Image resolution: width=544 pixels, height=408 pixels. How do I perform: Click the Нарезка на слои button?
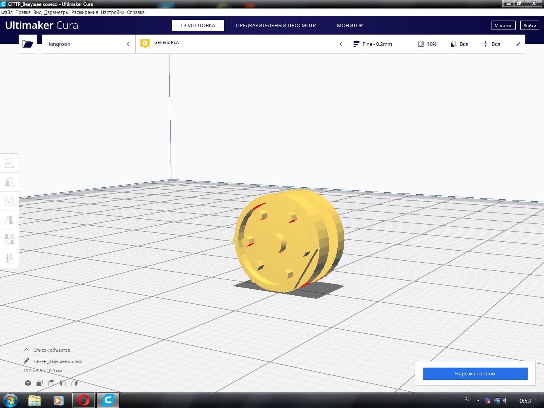[475, 373]
